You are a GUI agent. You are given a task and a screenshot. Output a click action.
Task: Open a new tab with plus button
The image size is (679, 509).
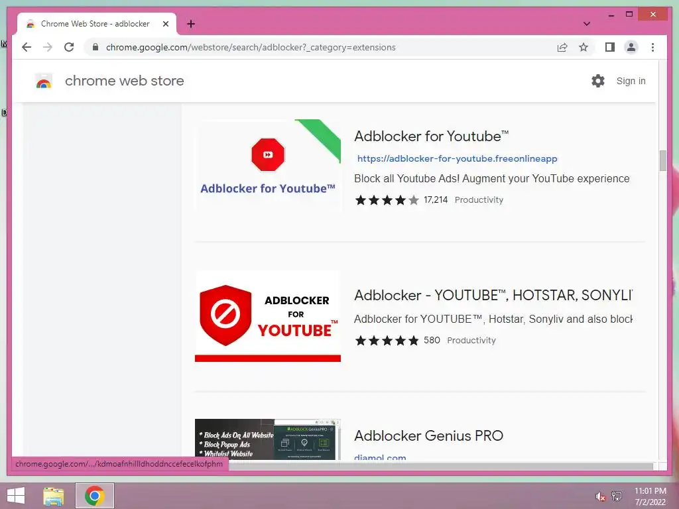click(x=190, y=24)
